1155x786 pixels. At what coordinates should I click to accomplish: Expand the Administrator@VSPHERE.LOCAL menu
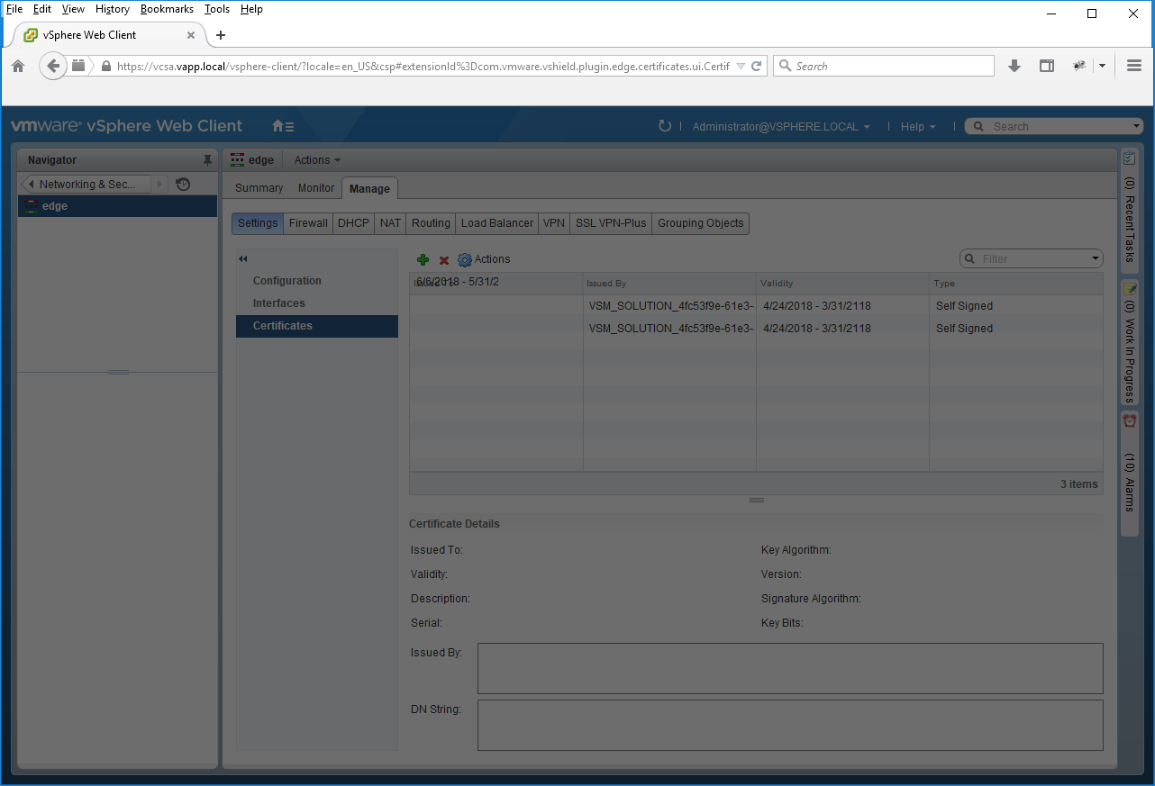(x=781, y=127)
